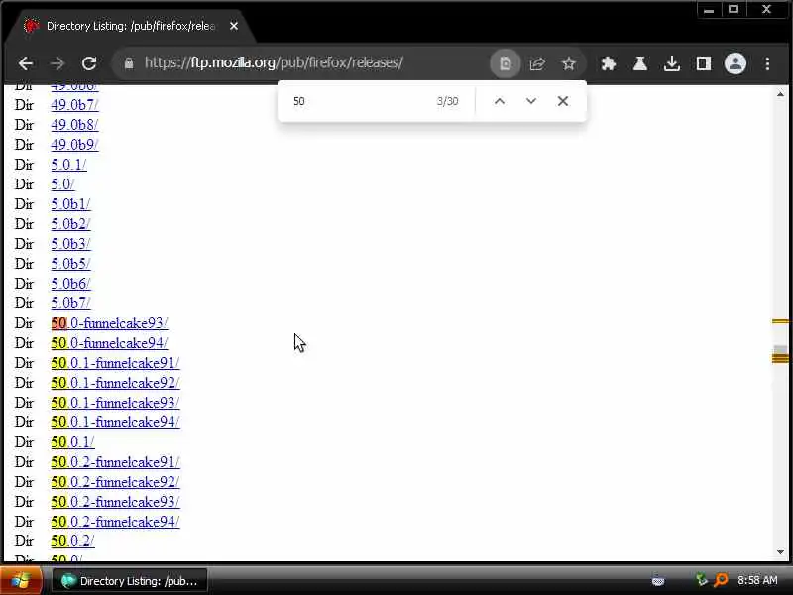Screen dimensions: 793x595
Task: Open the 50.0-funnelcake94/ link
Action: tap(110, 342)
